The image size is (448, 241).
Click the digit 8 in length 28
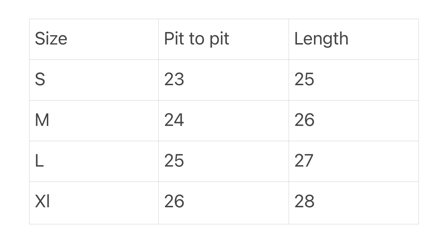(309, 201)
